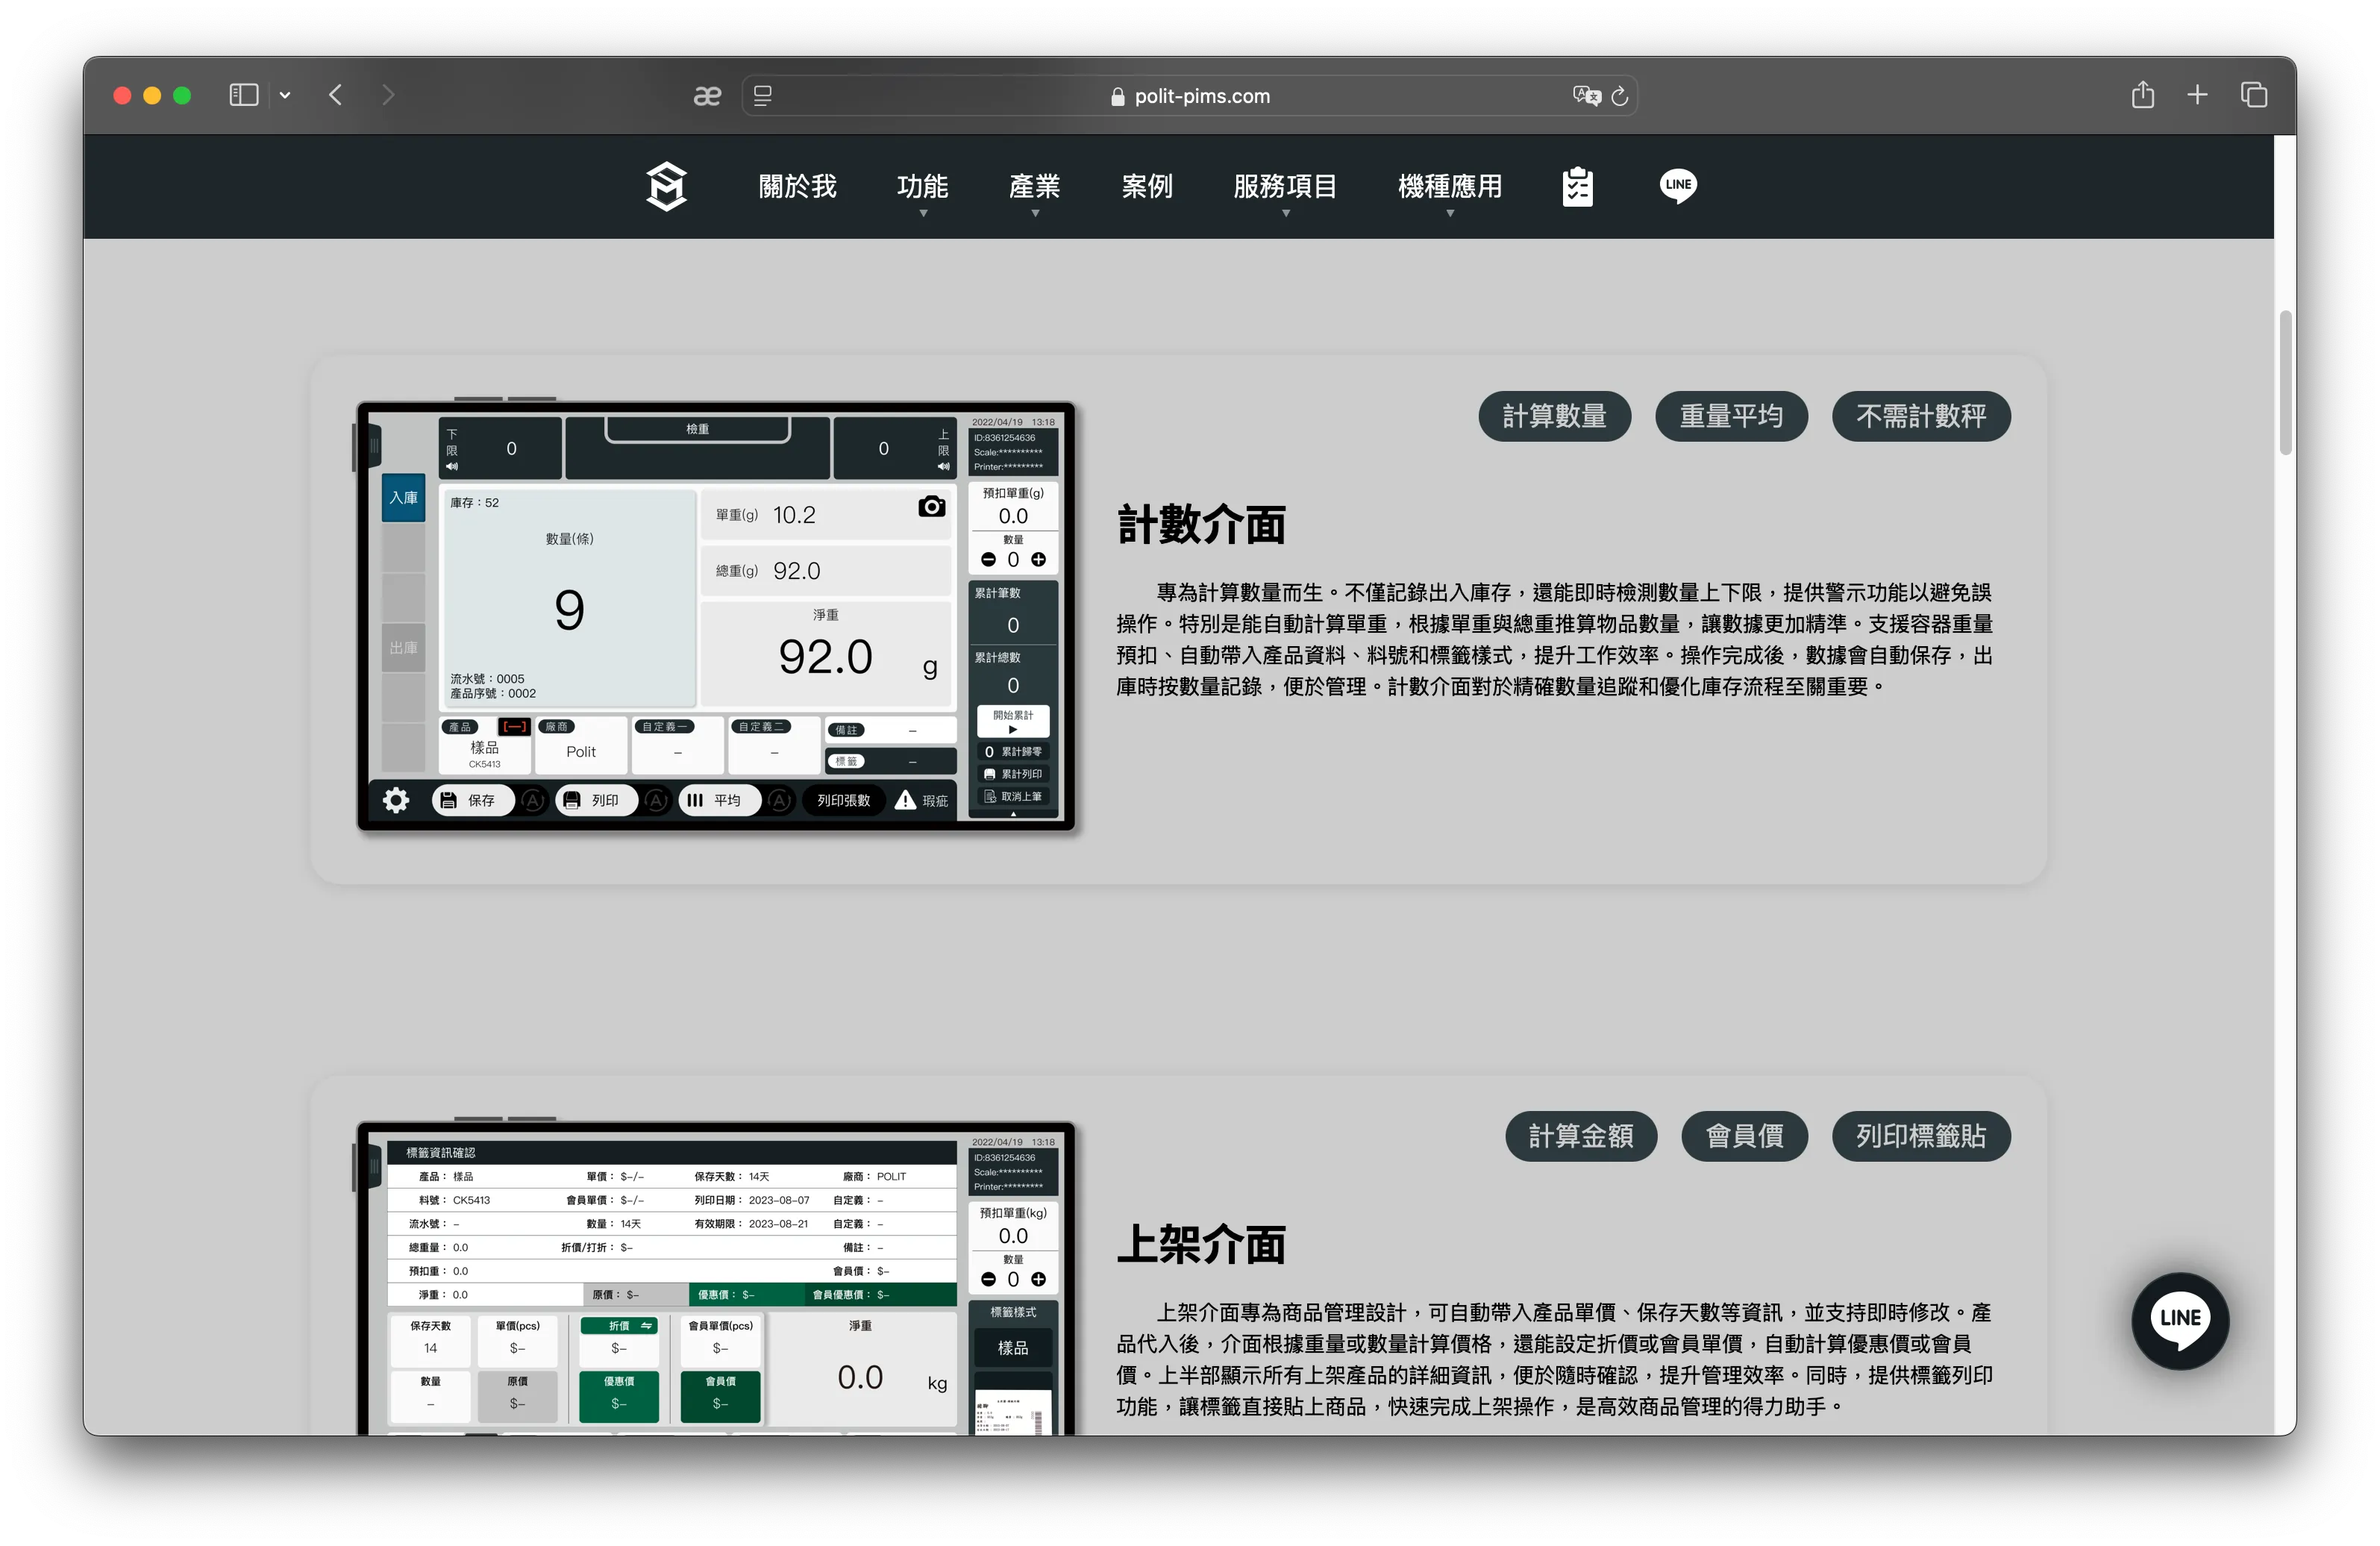
Task: Click the polit-pims.com address field
Action: point(1189,96)
